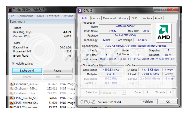This screenshot has width=188, height=114.
Task: Click the L1 Data value 4 x 16 KBytes
Action: click(150, 70)
